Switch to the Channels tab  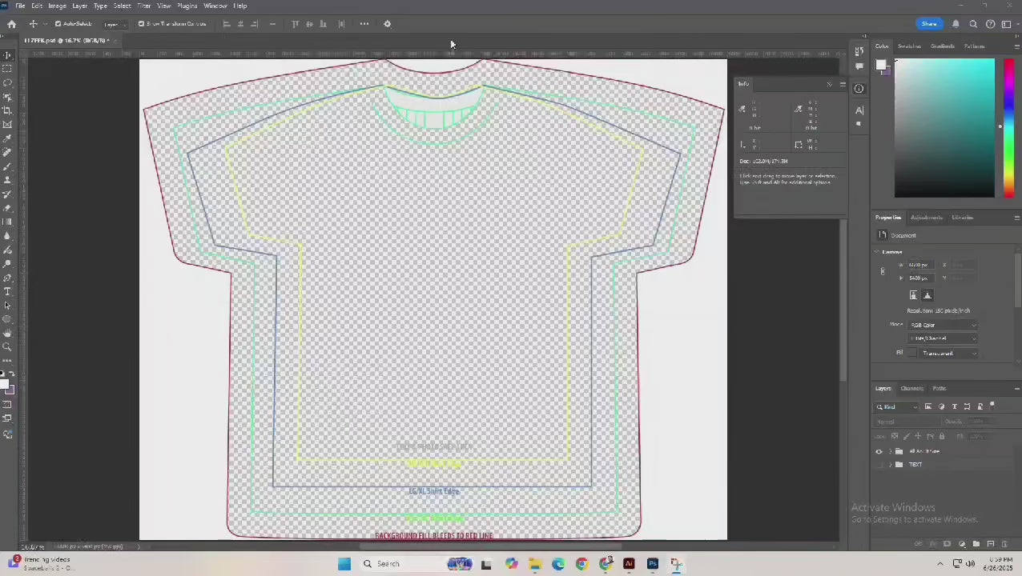pos(911,389)
